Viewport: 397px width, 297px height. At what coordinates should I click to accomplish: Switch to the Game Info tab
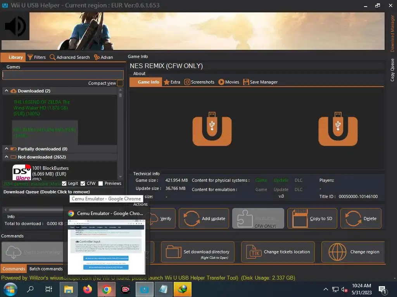pyautogui.click(x=146, y=82)
